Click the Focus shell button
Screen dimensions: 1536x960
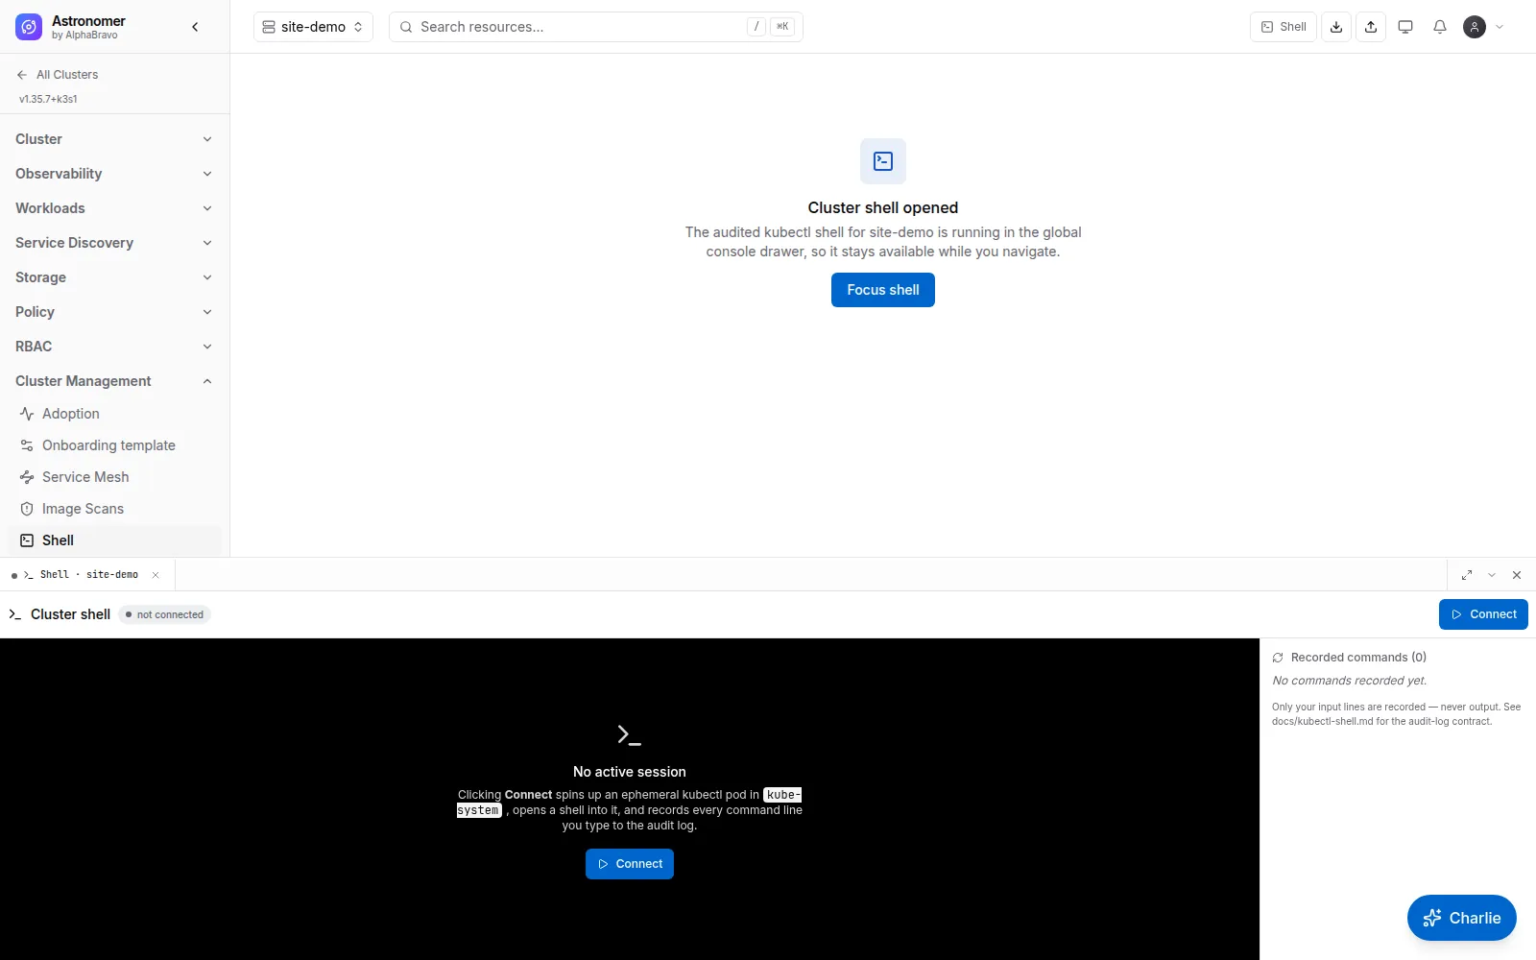[883, 290]
